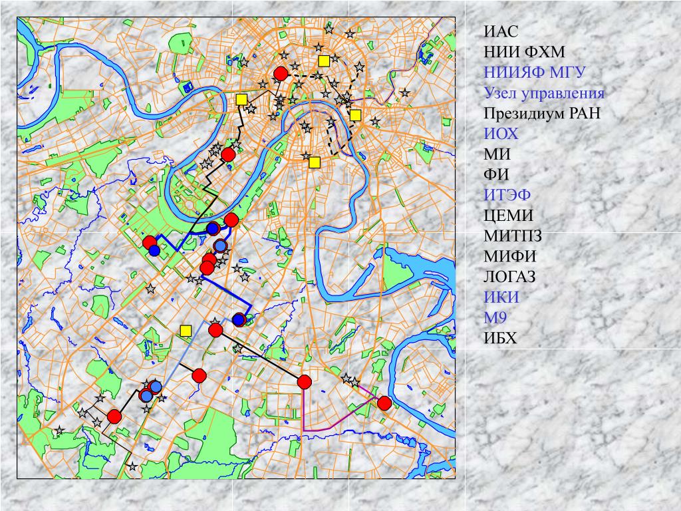681x511 pixels.
Task: Click the Президиум РАН label
Action: click(x=542, y=113)
